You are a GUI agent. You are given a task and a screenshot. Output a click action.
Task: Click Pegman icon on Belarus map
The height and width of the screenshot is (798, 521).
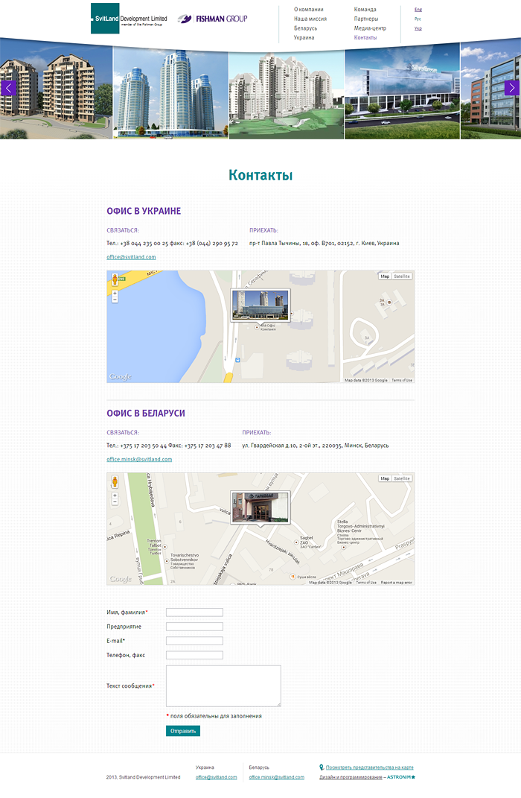pyautogui.click(x=115, y=481)
